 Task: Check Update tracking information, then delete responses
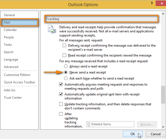pyautogui.click(x=61, y=104)
